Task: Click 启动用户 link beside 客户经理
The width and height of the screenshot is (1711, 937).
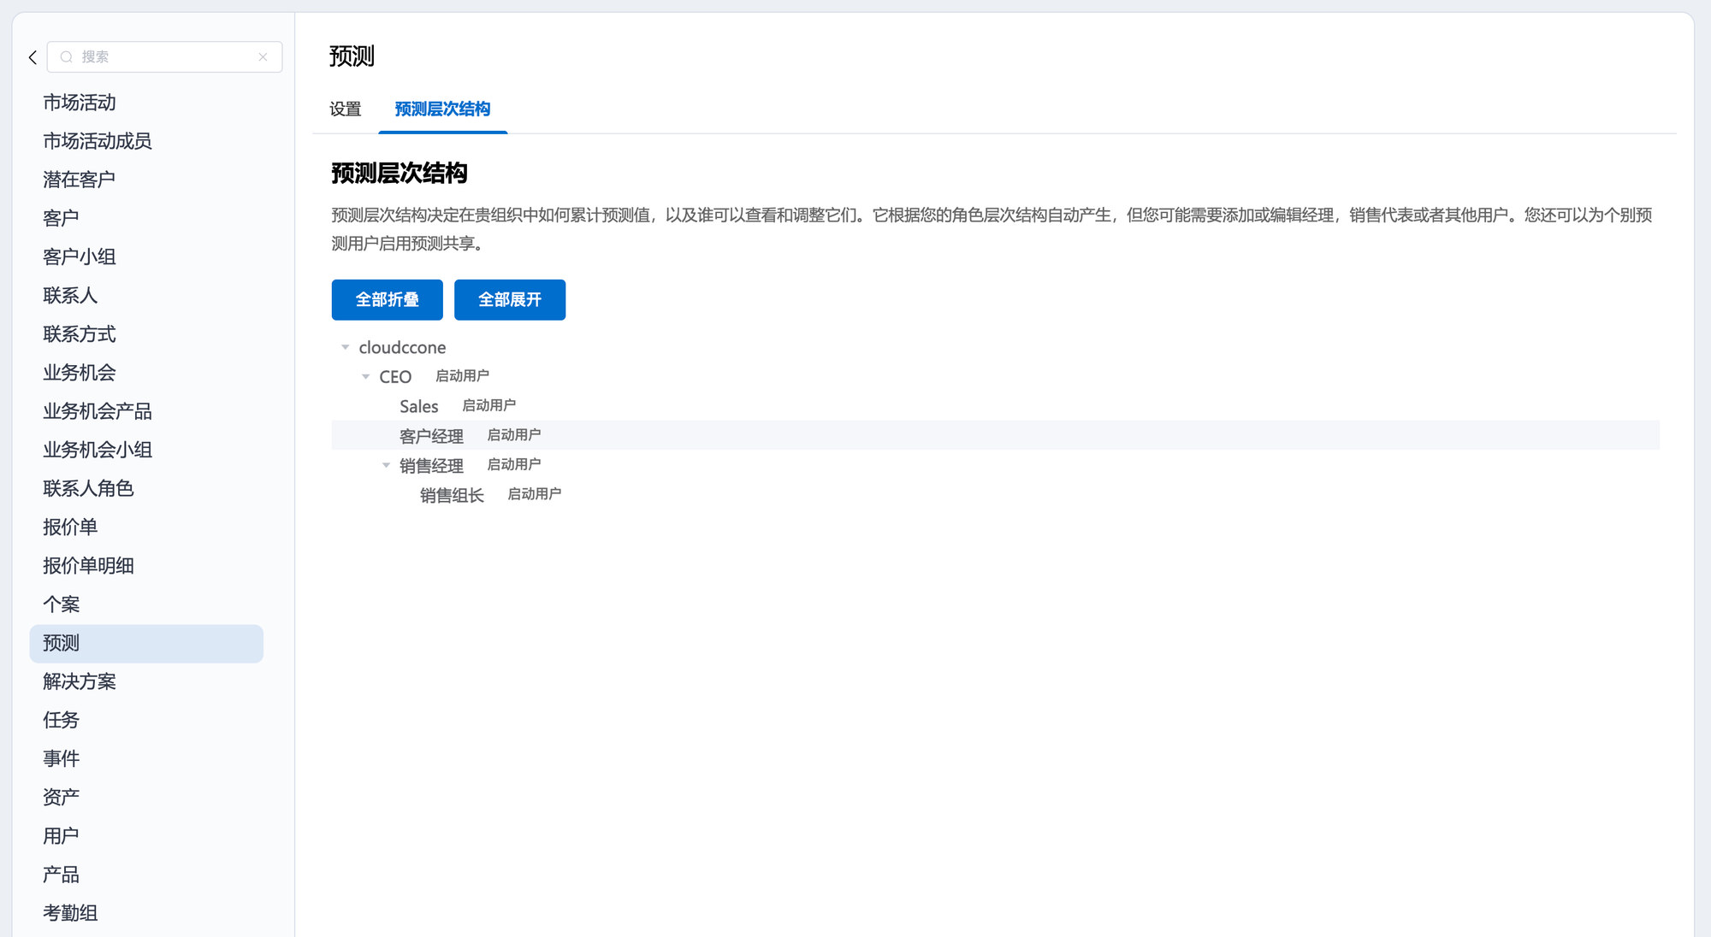Action: tap(513, 435)
